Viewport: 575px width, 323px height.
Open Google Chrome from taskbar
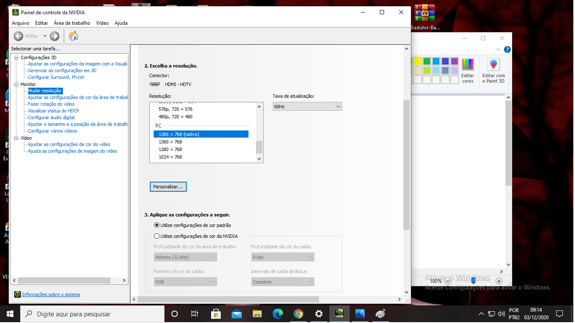tap(298, 314)
